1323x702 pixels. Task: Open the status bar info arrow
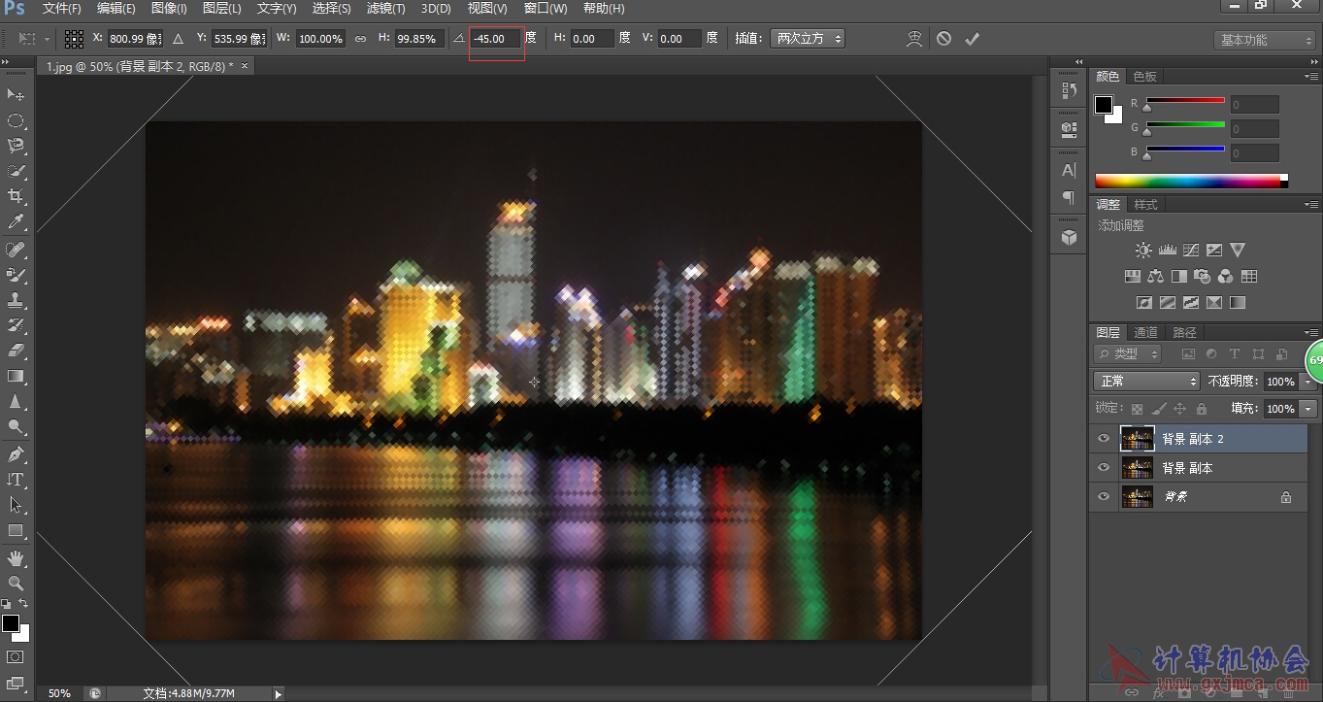[x=279, y=693]
